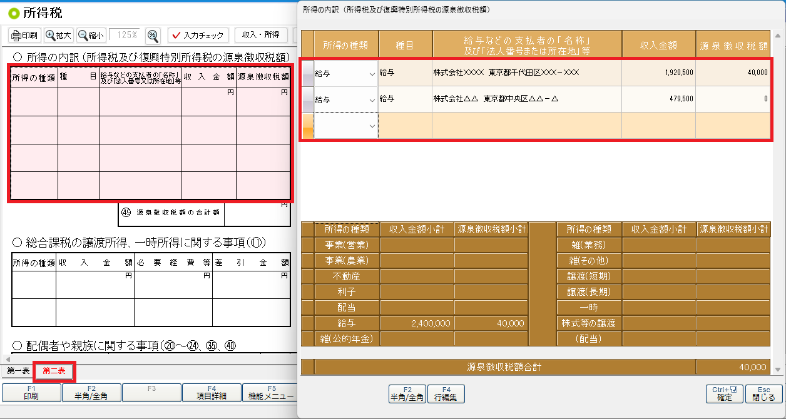Image resolution: width=786 pixels, height=419 pixels.
Task: Open 所得の種類 dropdown in first row
Action: pos(372,74)
